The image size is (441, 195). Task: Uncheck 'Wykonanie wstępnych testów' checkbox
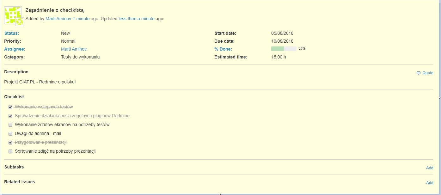click(10, 107)
